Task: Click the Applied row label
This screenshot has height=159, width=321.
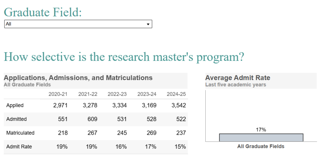Action: [15, 105]
